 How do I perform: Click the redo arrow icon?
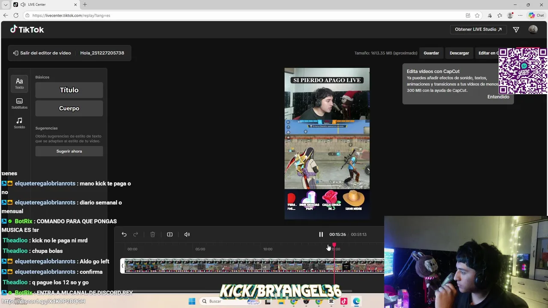pos(136,234)
